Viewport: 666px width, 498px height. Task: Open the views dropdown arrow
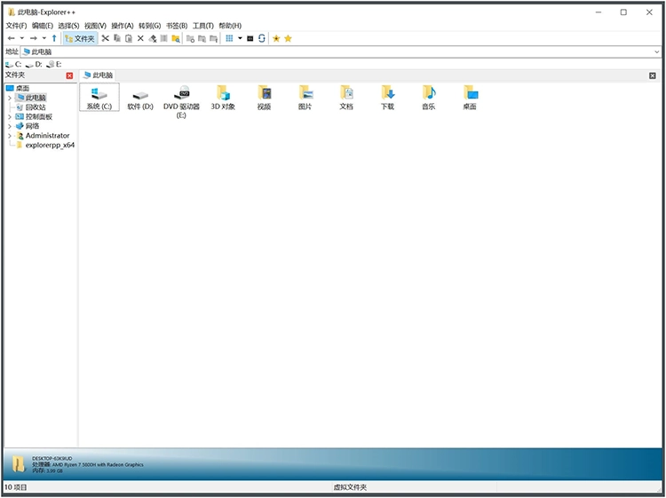click(239, 38)
